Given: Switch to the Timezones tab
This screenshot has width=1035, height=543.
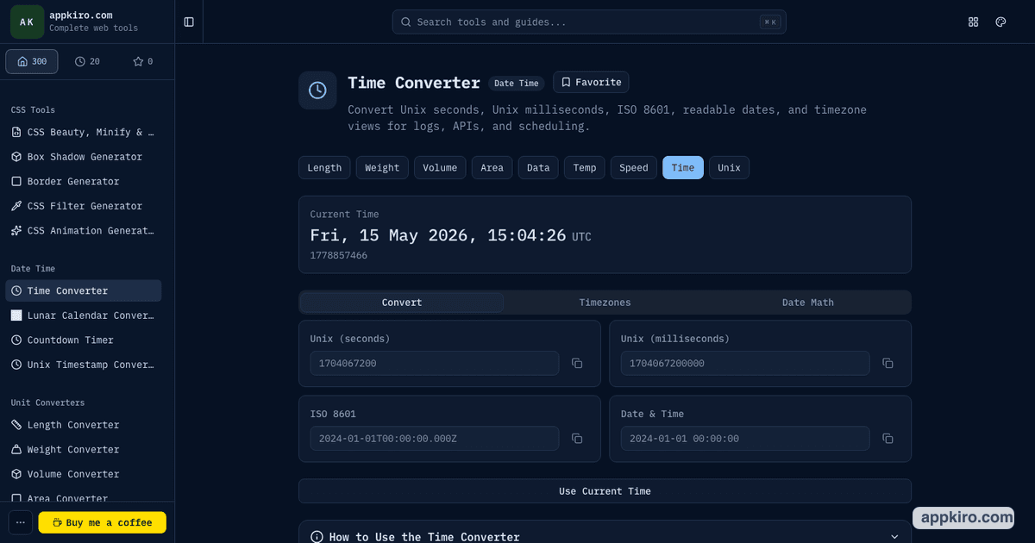Looking at the screenshot, I should click(x=605, y=303).
